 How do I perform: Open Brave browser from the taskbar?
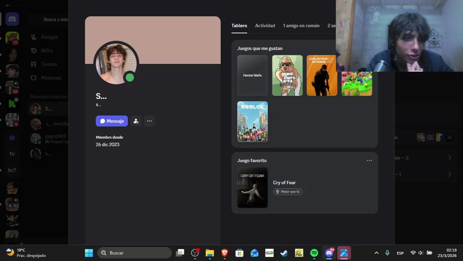(x=225, y=253)
